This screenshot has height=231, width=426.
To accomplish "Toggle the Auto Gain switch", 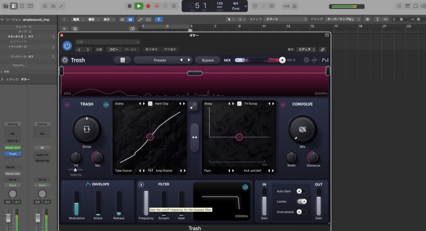I will (301, 192).
